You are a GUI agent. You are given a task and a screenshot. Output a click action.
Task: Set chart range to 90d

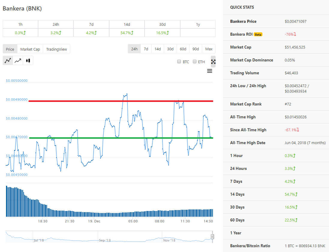tap(196, 49)
